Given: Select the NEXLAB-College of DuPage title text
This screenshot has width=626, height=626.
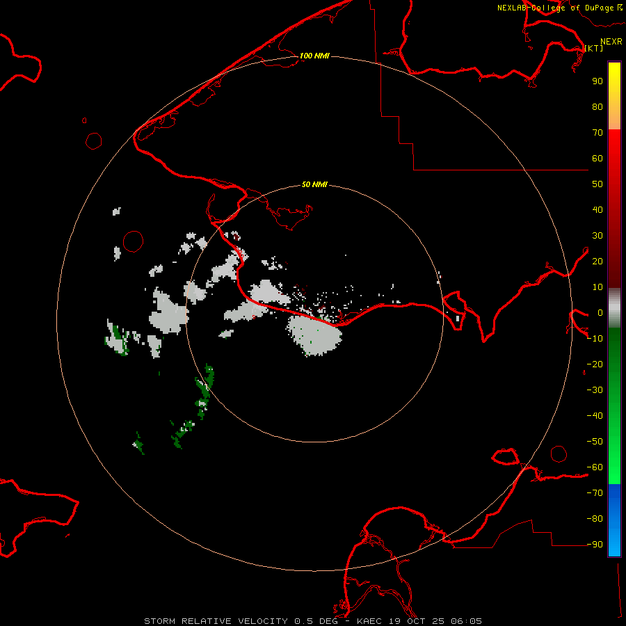Looking at the screenshot, I should click(555, 8).
